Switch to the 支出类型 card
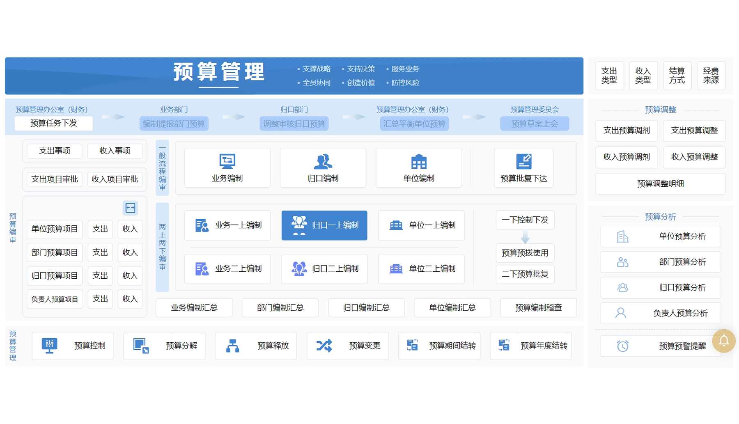This screenshot has height=424, width=739. [x=610, y=76]
